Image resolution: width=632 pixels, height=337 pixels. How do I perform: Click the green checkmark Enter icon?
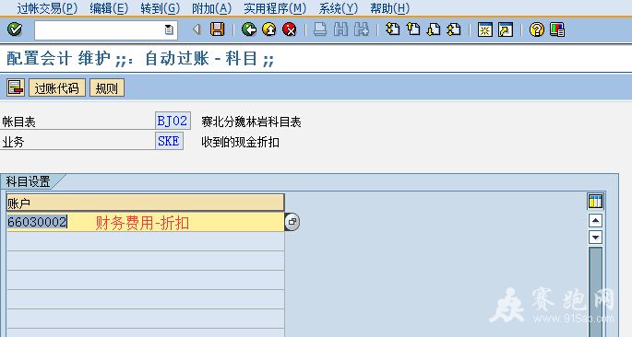(15, 29)
